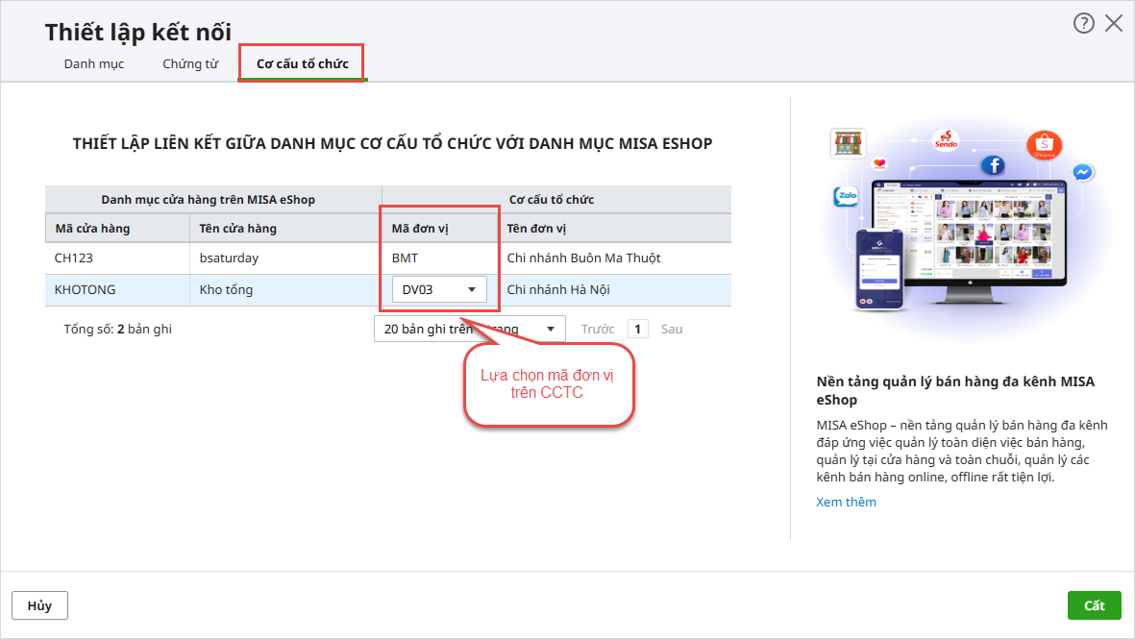Viewport: 1135px width, 639px height.
Task: Go to the next page with Sau
Action: 672,329
